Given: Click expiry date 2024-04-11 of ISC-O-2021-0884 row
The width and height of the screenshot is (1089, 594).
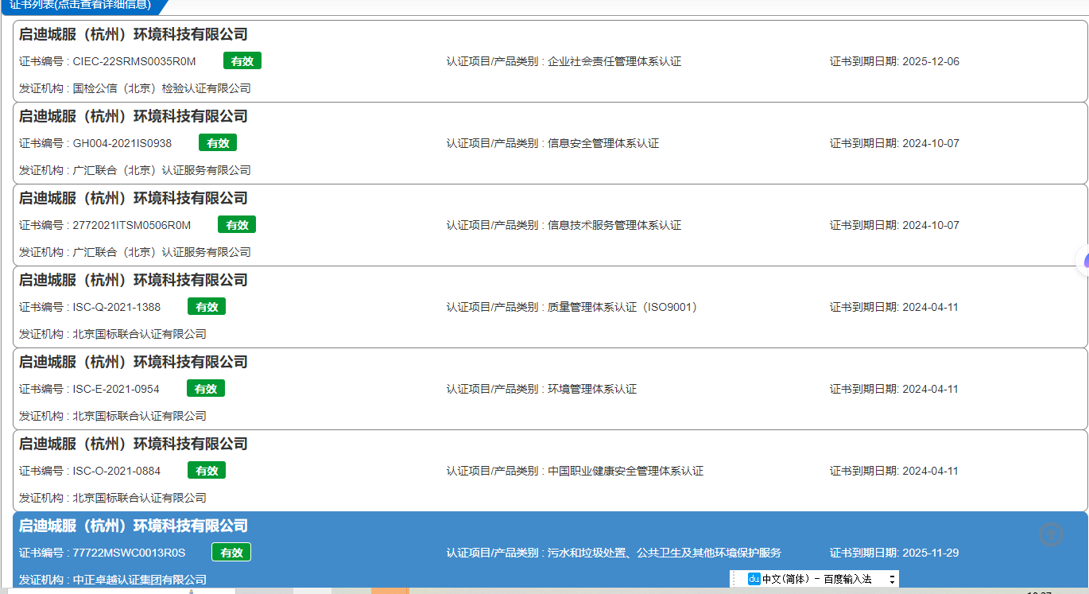Looking at the screenshot, I should (931, 471).
